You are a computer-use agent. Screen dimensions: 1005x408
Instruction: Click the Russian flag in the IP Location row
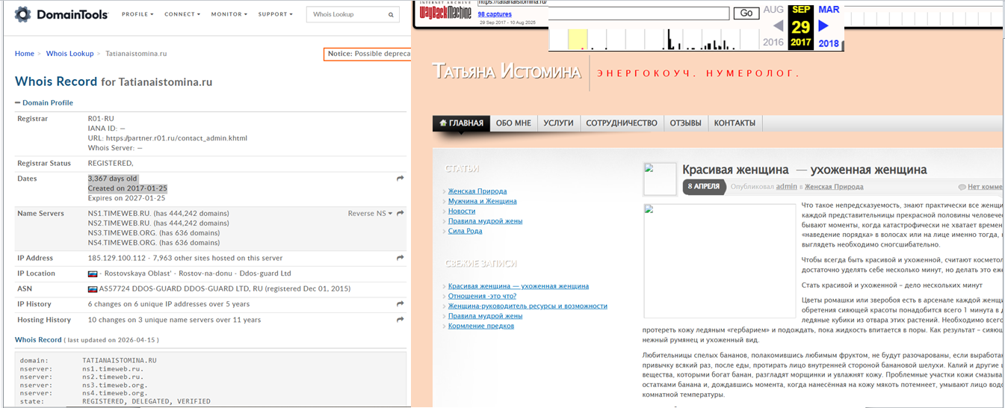pyautogui.click(x=93, y=273)
